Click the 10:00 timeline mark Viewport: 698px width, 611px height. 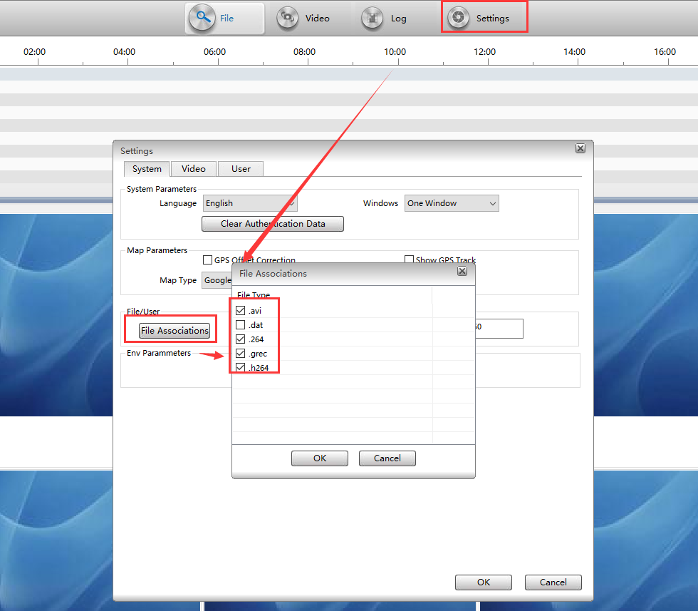click(395, 52)
